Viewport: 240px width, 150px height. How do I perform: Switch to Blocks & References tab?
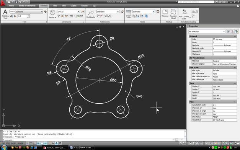click(27, 6)
